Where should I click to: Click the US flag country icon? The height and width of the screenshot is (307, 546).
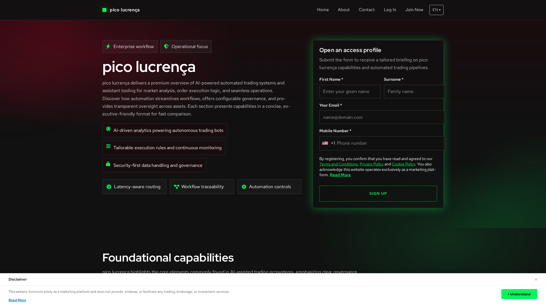325,143
